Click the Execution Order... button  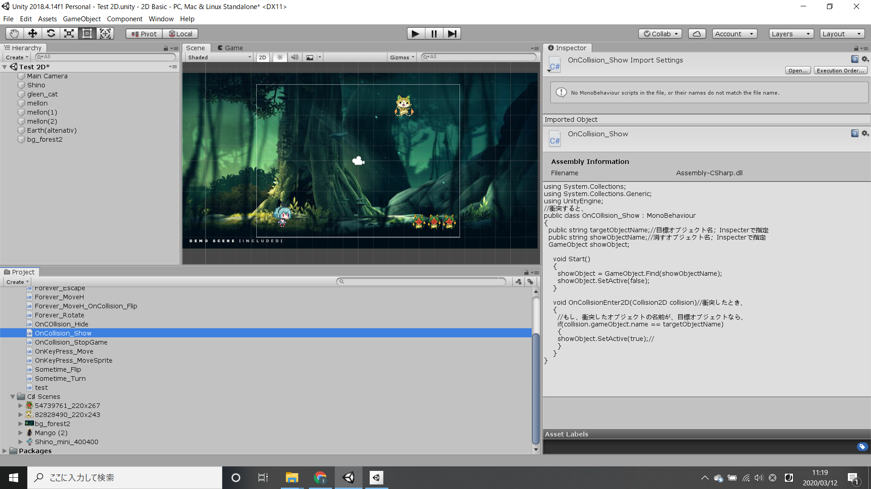(x=840, y=71)
